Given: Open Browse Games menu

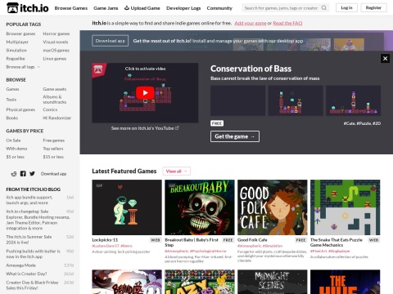Looking at the screenshot, I should (71, 8).
